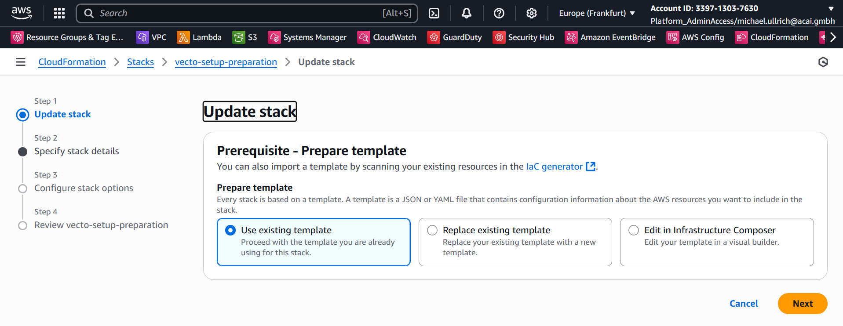Screen dimensions: 843x326
Task: Select Step 3 Configure stack options
Action: 84,188
